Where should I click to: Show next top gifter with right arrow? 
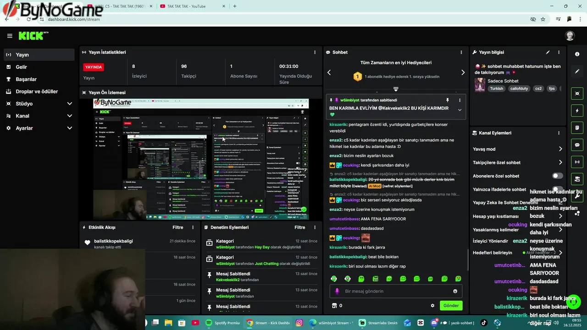point(463,72)
